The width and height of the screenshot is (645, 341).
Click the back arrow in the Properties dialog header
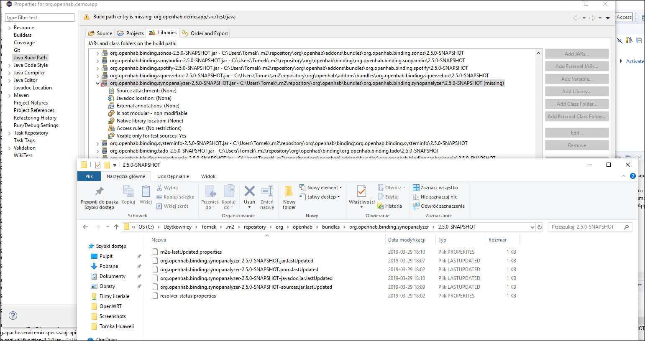coord(576,18)
